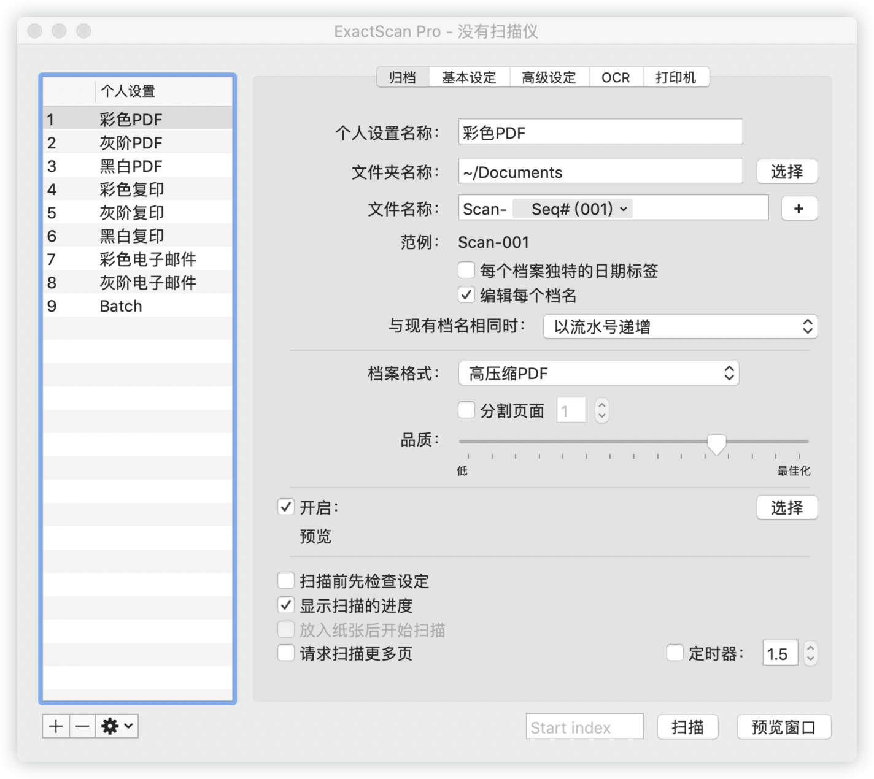The image size is (874, 779).
Task: Remove selected profile with minus icon
Action: tap(82, 726)
